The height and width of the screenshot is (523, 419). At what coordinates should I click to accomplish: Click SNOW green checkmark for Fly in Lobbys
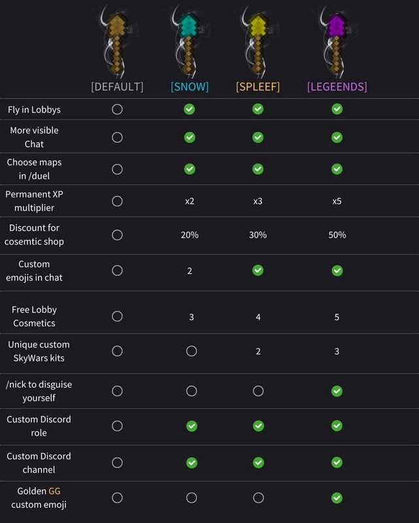tap(190, 109)
